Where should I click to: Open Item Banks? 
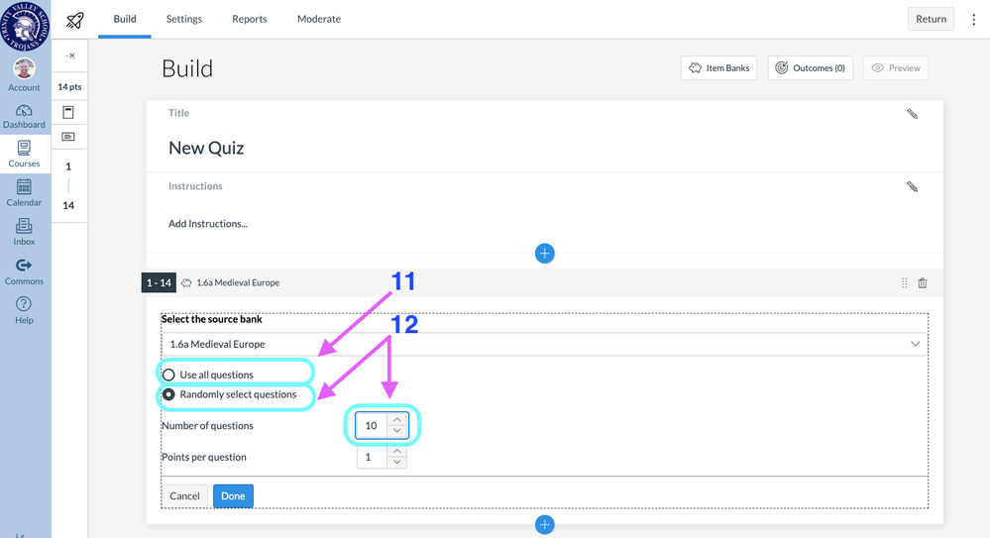coord(719,68)
